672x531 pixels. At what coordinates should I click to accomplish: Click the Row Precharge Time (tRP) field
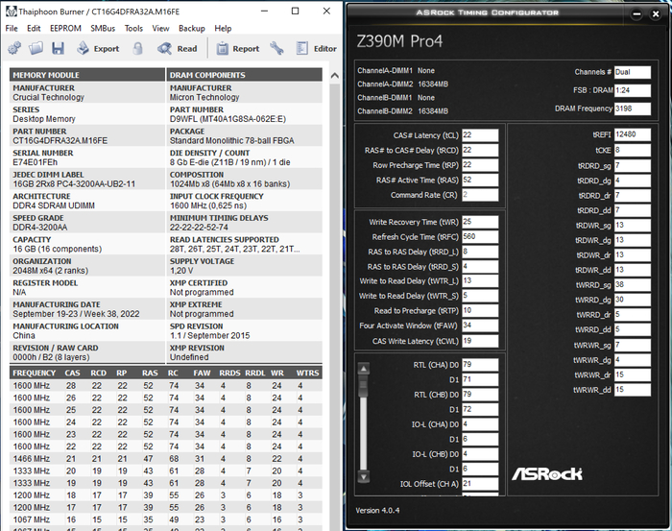tap(480, 165)
